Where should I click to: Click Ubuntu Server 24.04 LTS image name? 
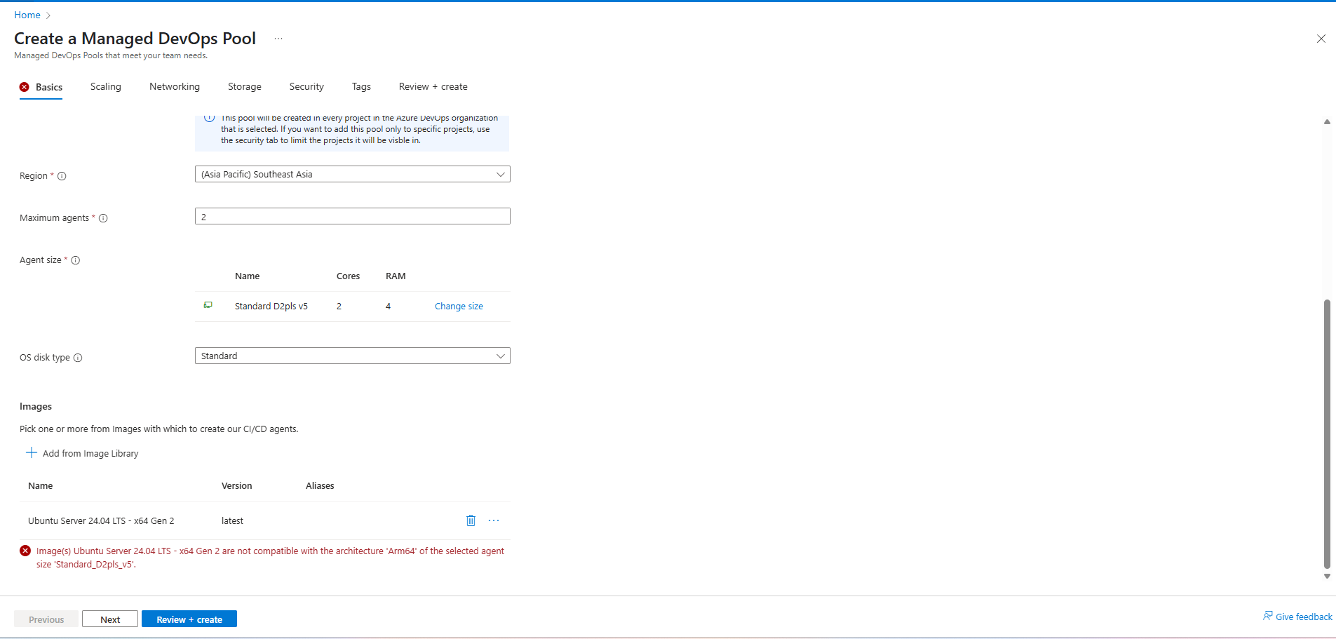point(101,520)
